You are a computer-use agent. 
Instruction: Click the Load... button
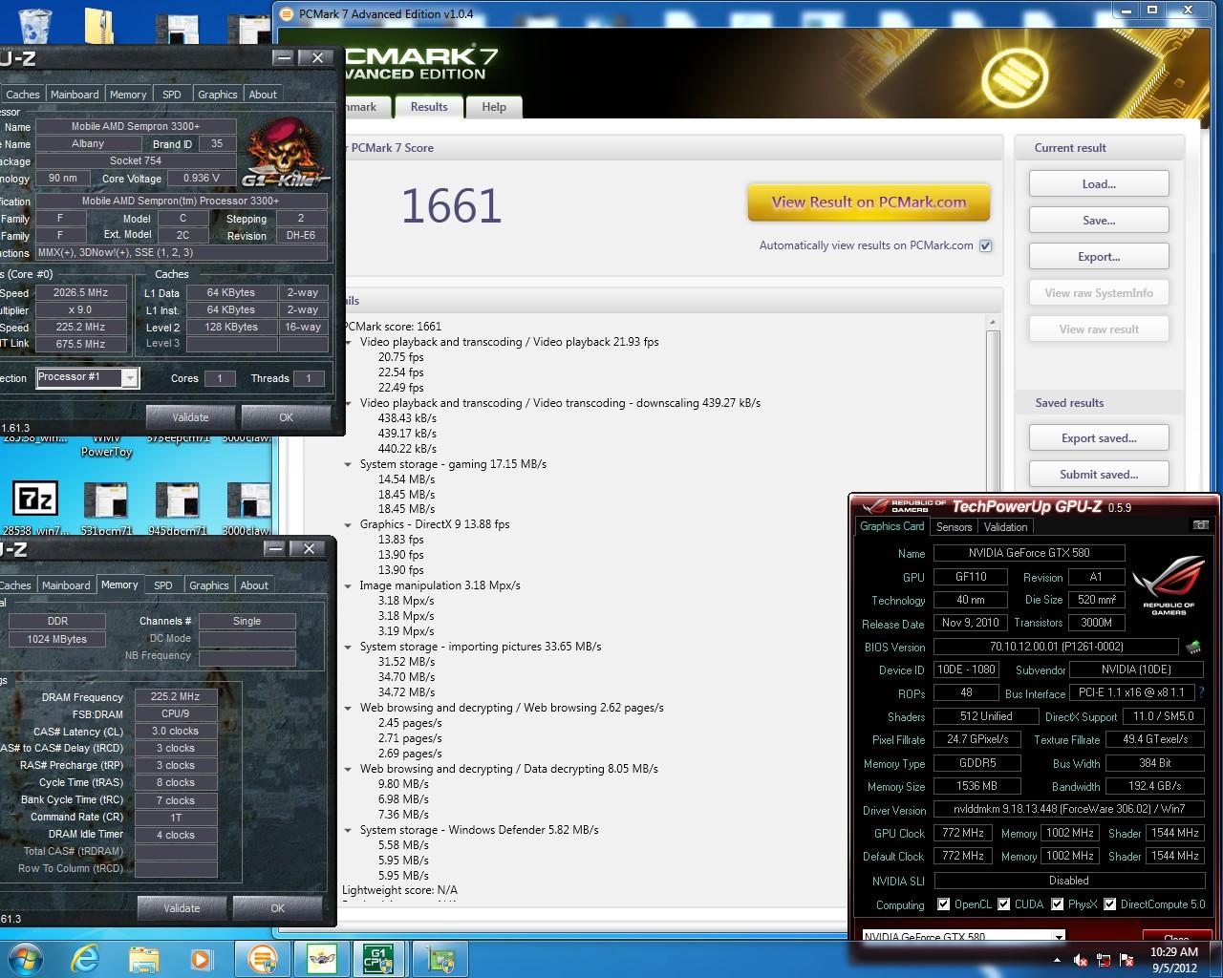tap(1099, 184)
